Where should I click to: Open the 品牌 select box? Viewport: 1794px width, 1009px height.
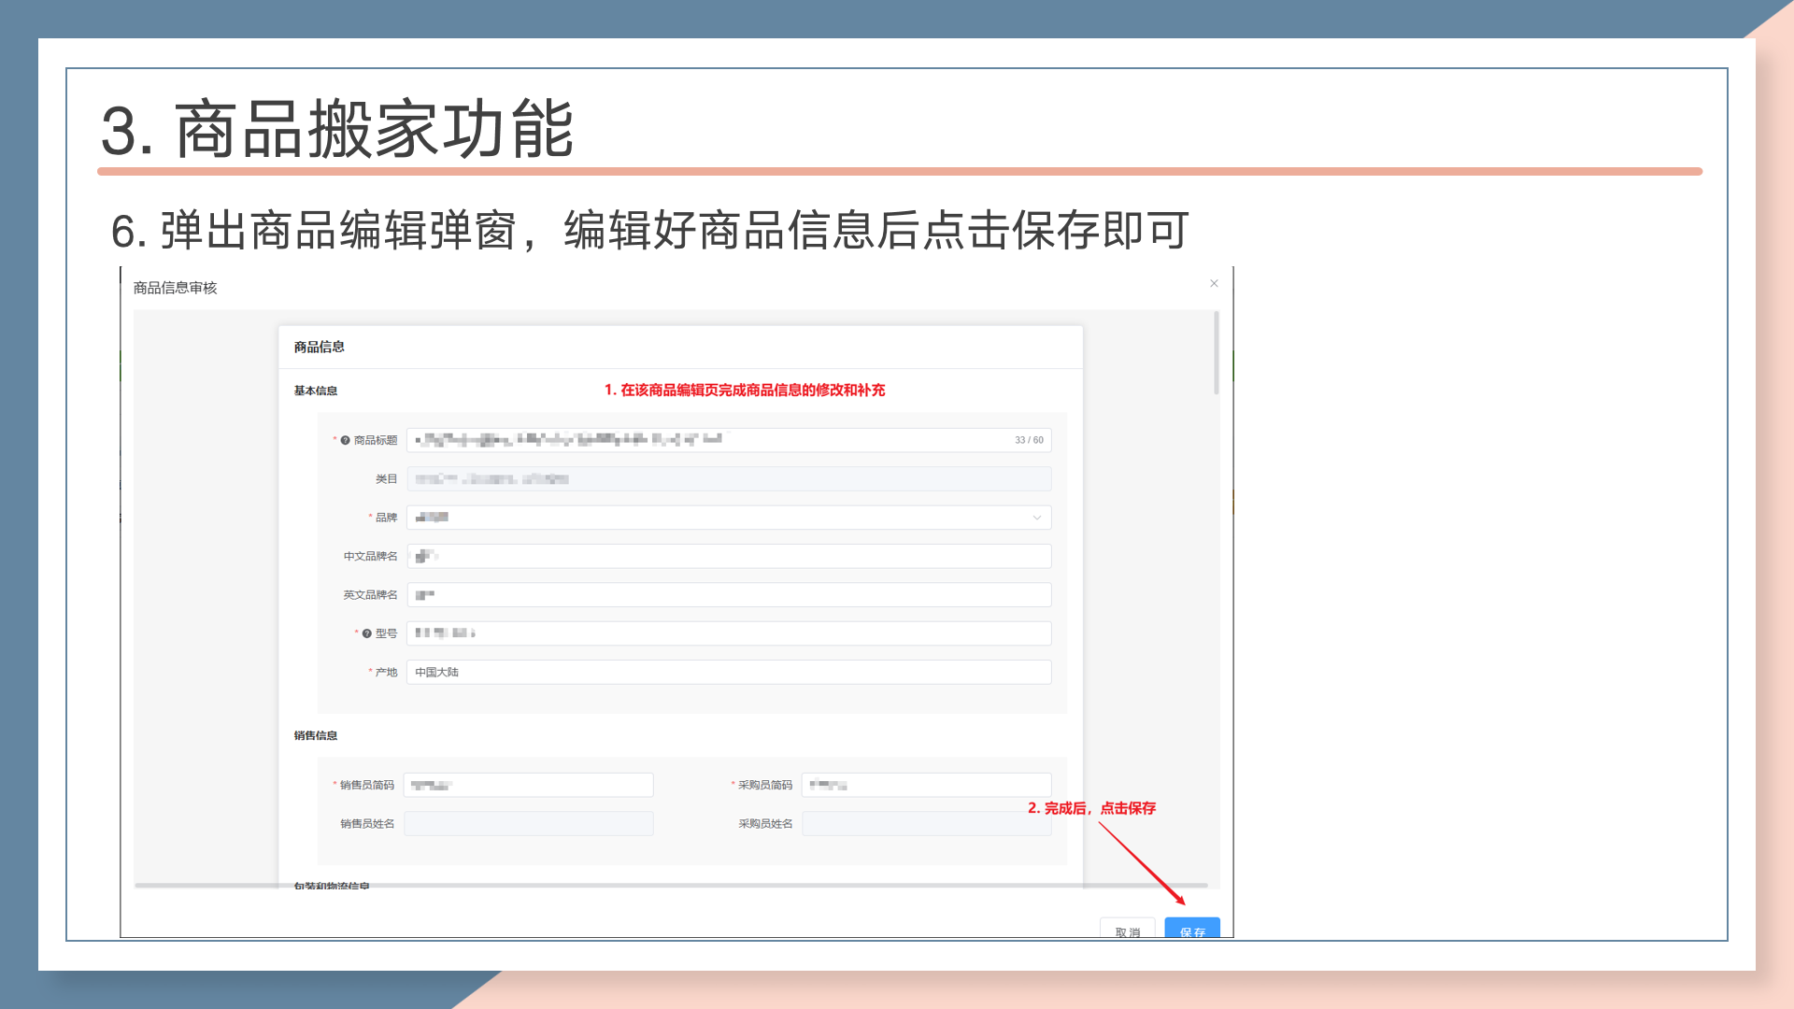(x=729, y=518)
